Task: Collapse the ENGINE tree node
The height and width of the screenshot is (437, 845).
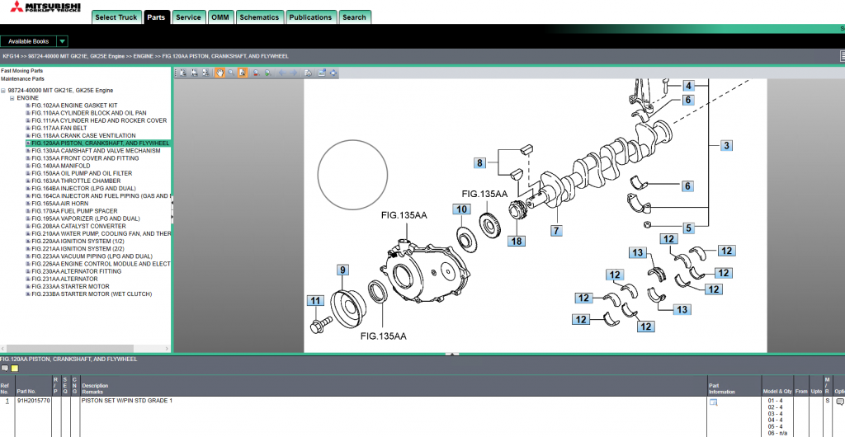Action: [12, 98]
